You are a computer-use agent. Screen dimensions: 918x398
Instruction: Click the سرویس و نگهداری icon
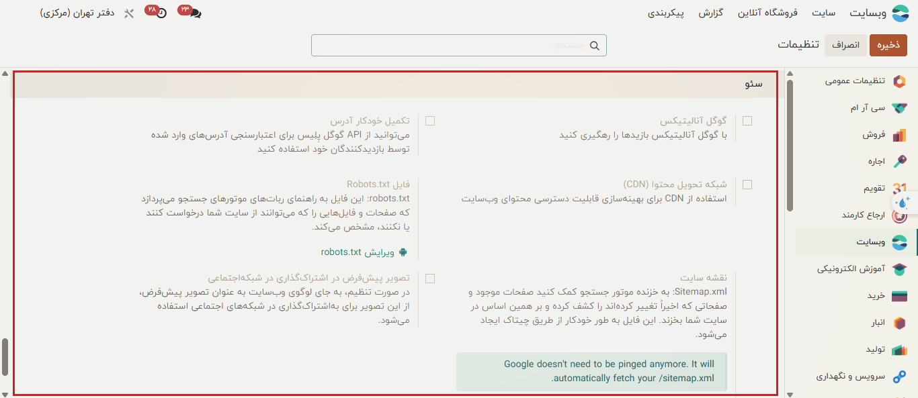click(x=899, y=377)
